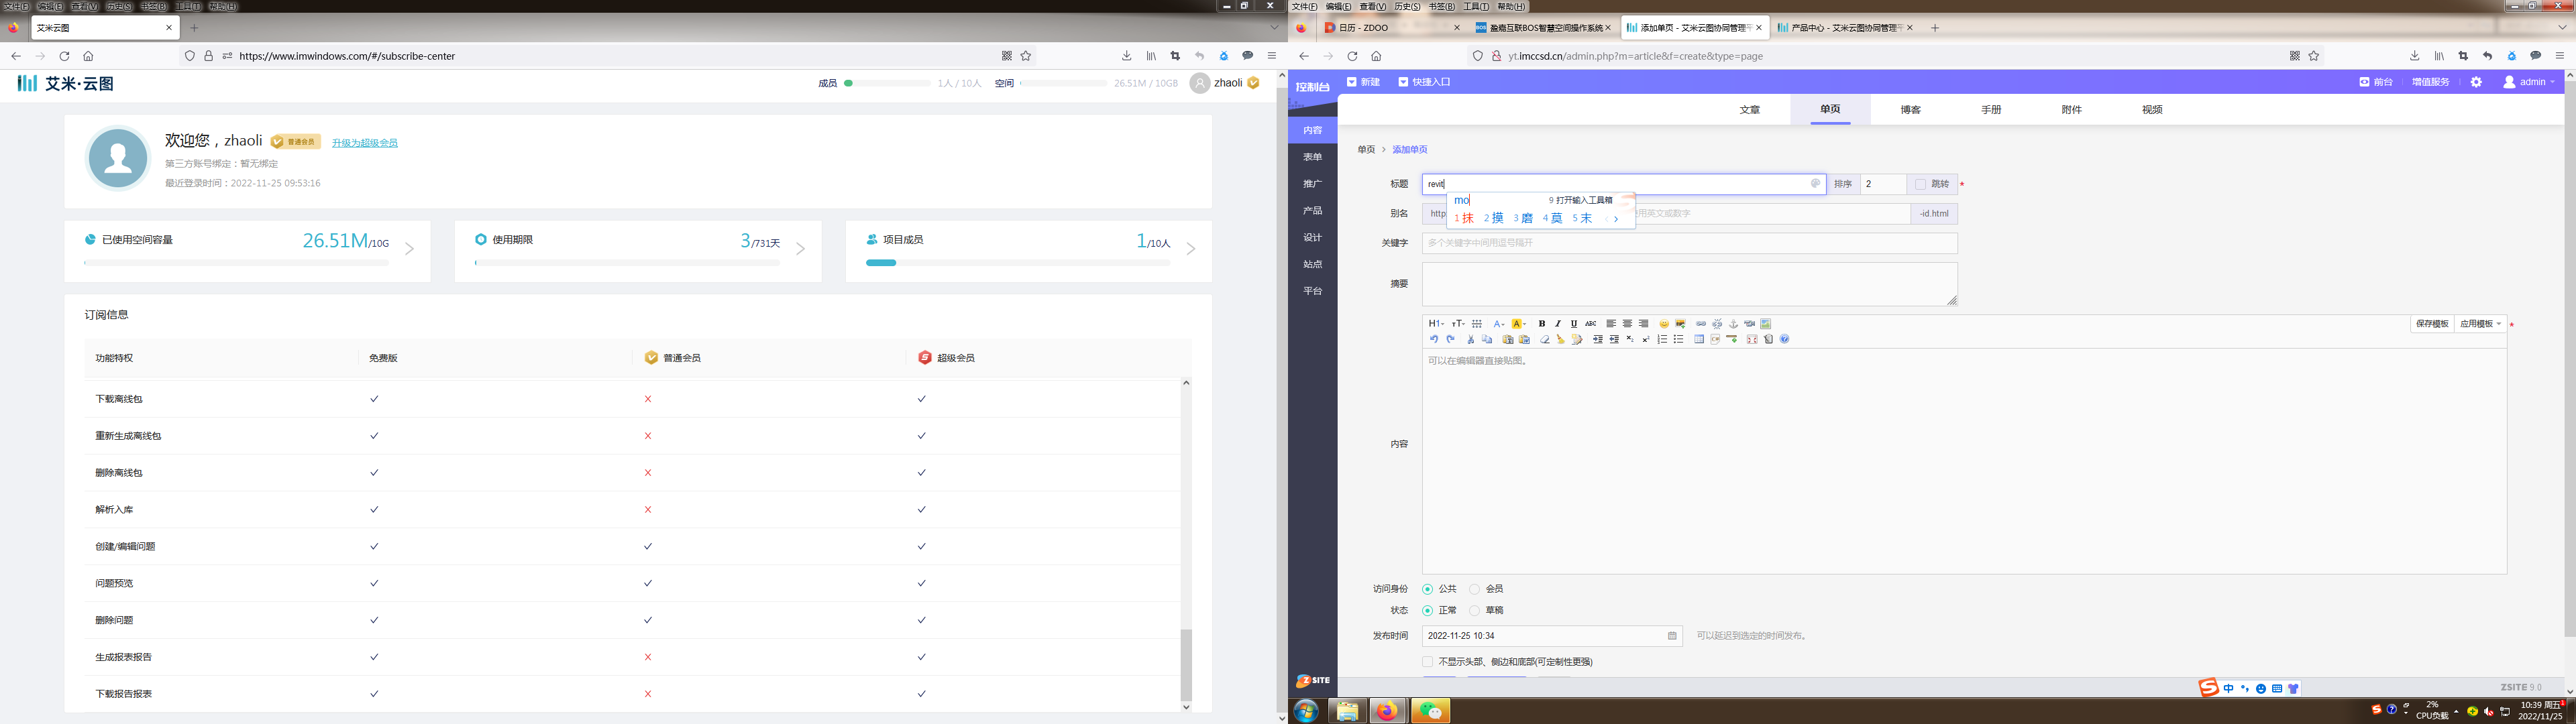This screenshot has height=724, width=2576.
Task: Select the 草稿 status radio button
Action: (1474, 610)
